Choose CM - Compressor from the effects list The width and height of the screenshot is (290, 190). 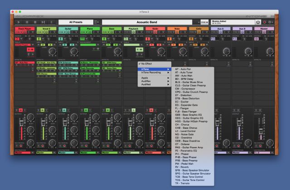click(193, 89)
